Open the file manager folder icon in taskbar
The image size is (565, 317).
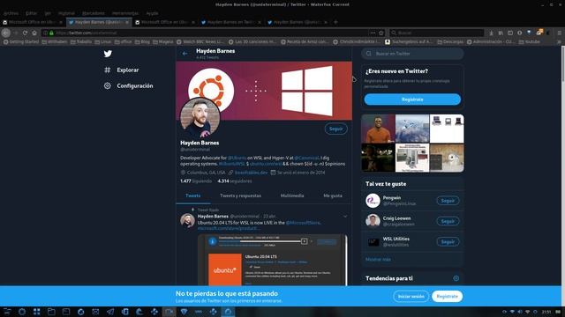click(x=51, y=312)
